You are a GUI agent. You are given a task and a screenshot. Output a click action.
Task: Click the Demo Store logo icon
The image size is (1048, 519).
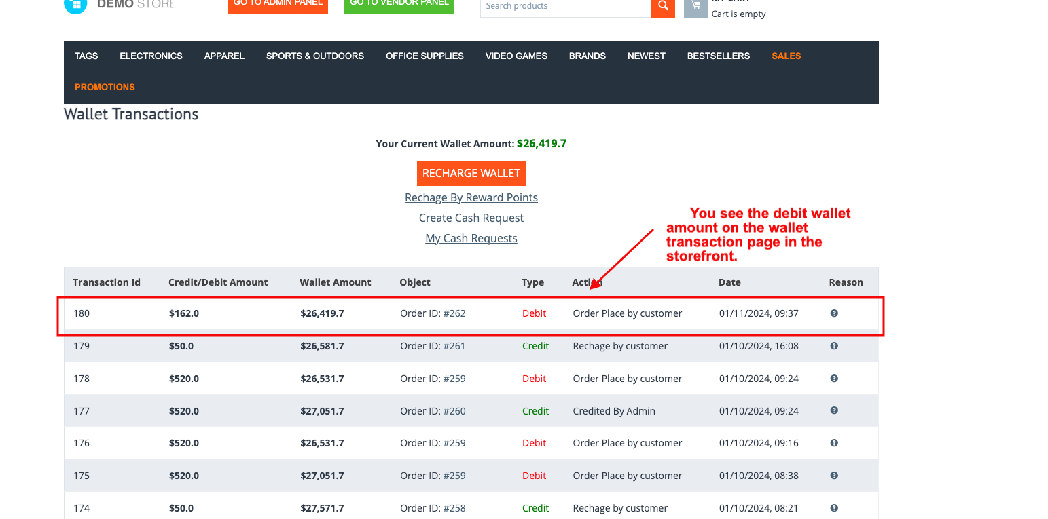75,5
